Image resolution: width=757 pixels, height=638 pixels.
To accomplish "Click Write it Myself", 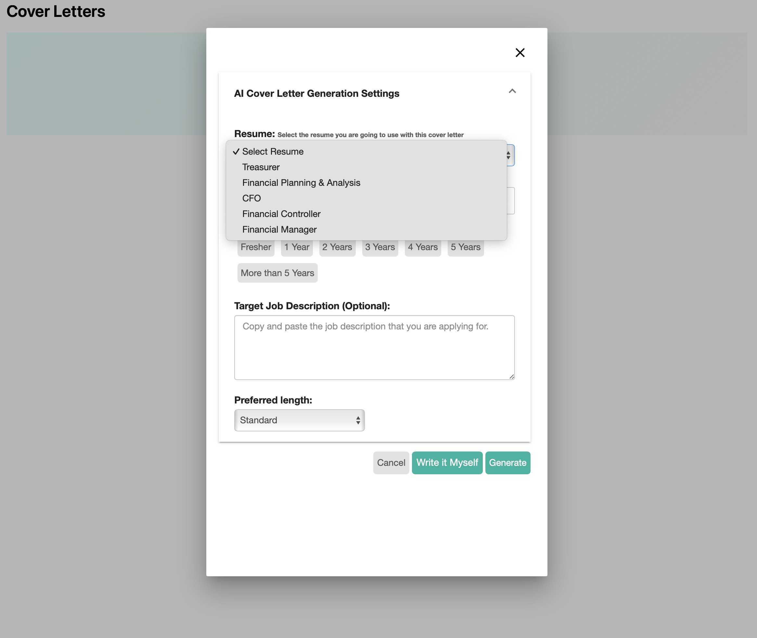I will click(447, 463).
